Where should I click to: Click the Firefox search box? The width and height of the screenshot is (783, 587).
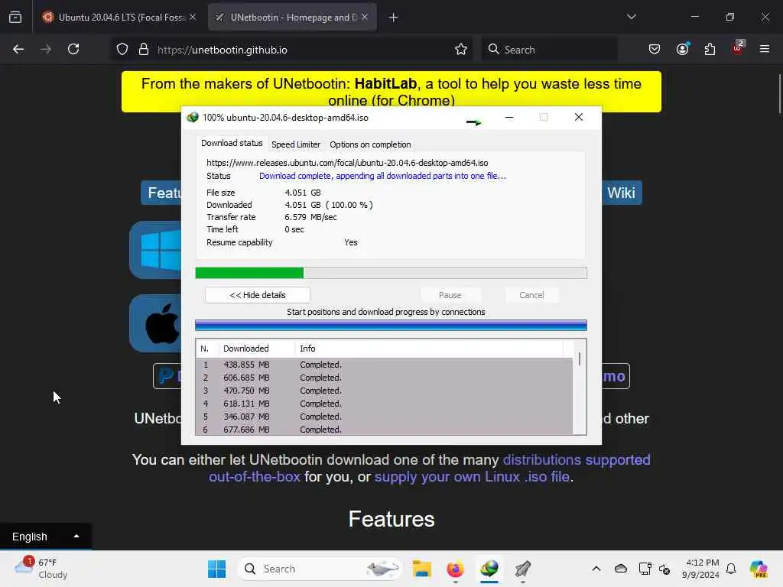[x=549, y=50]
